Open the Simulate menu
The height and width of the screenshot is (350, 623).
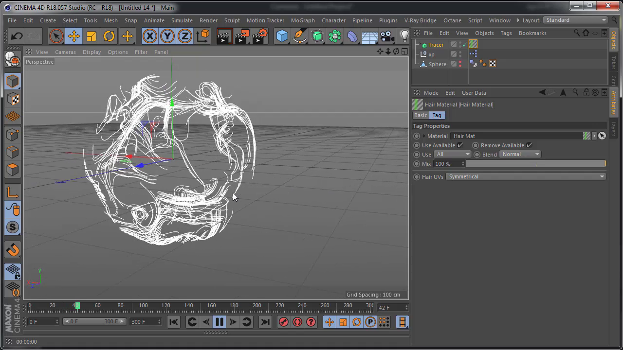(x=182, y=20)
